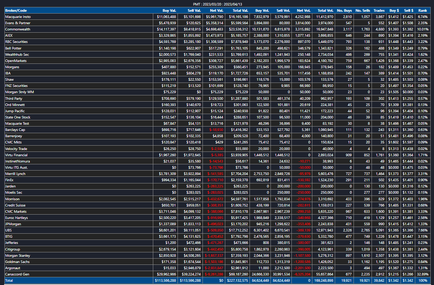434x285 pixels.
Task: Select the Morrison broker name
Action: coord(12,199)
